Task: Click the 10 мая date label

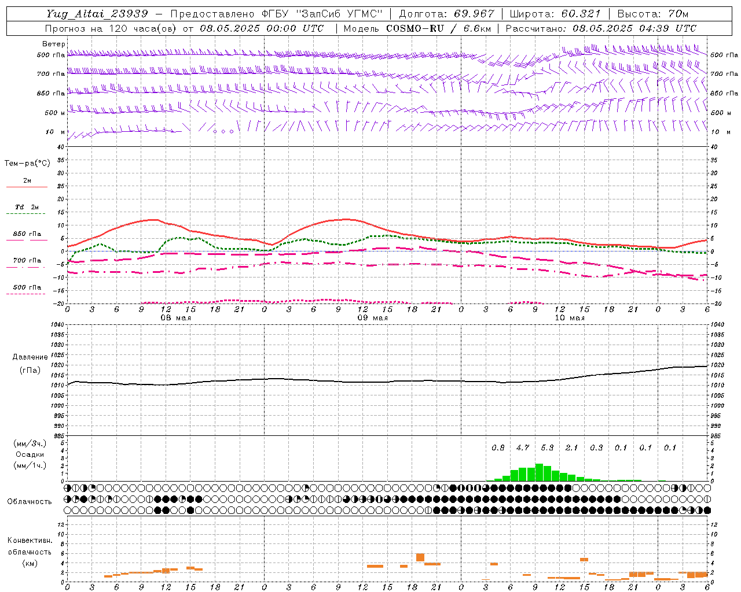Action: pyautogui.click(x=570, y=318)
